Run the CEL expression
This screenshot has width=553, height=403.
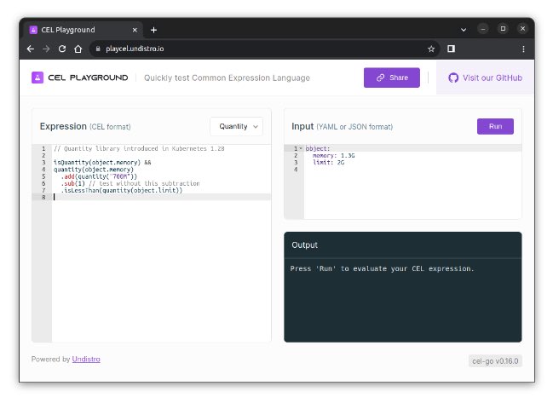tap(495, 126)
